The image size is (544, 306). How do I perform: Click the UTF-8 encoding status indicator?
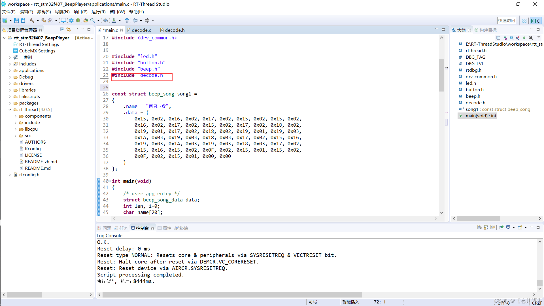503,303
